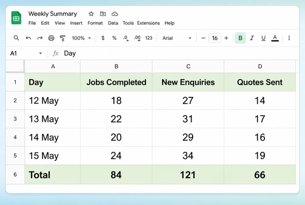Open the View menu
Image resolution: width=305 pixels, height=205 pixels.
(x=59, y=23)
